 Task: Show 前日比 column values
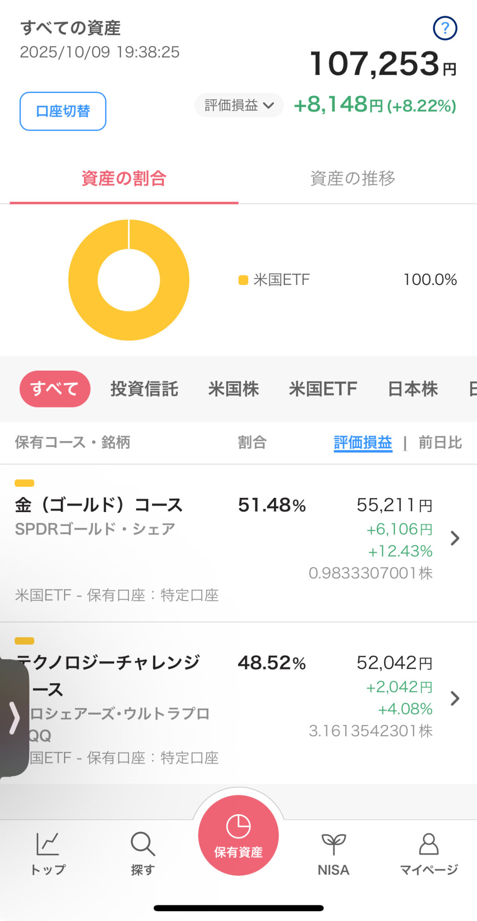(x=440, y=443)
